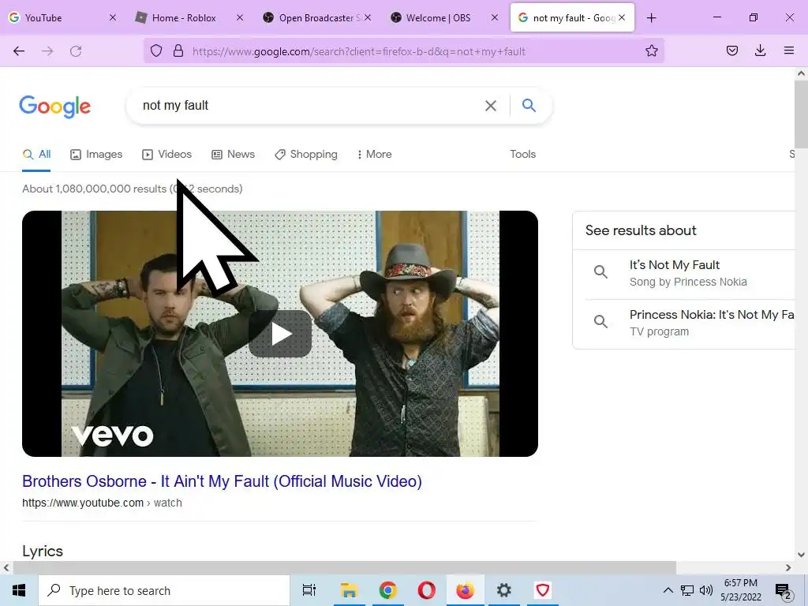Show hidden system tray icons
This screenshot has height=606, width=808.
coord(668,590)
